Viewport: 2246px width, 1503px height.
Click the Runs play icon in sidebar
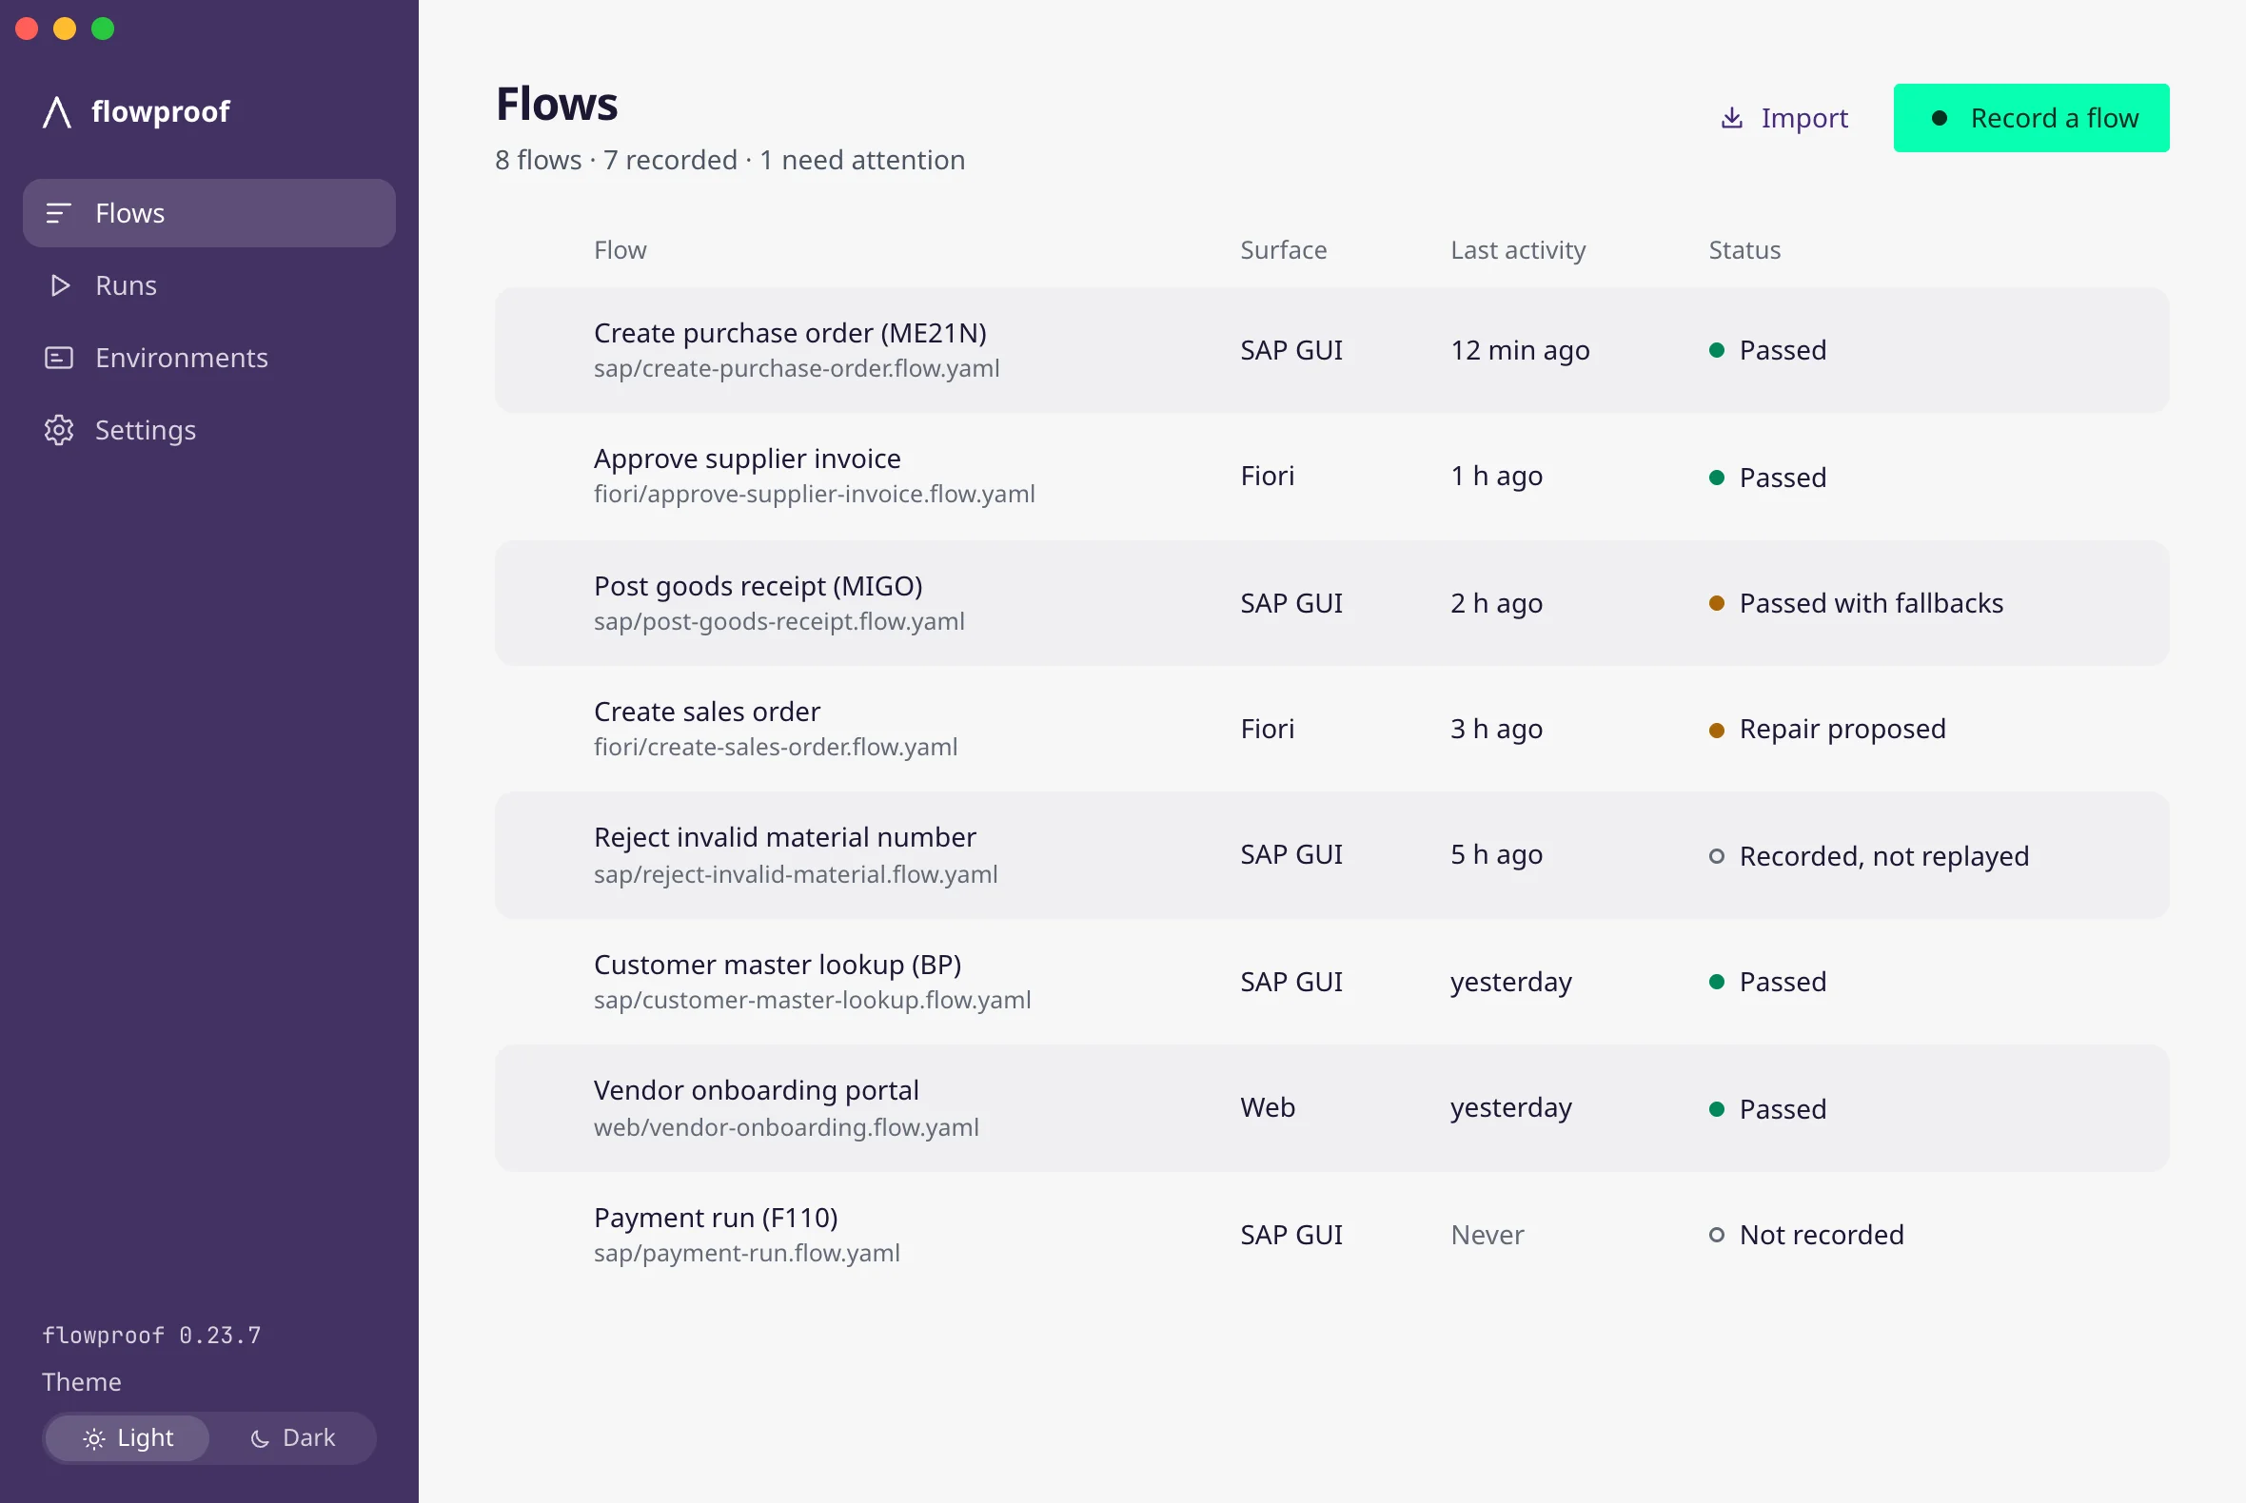[59, 285]
